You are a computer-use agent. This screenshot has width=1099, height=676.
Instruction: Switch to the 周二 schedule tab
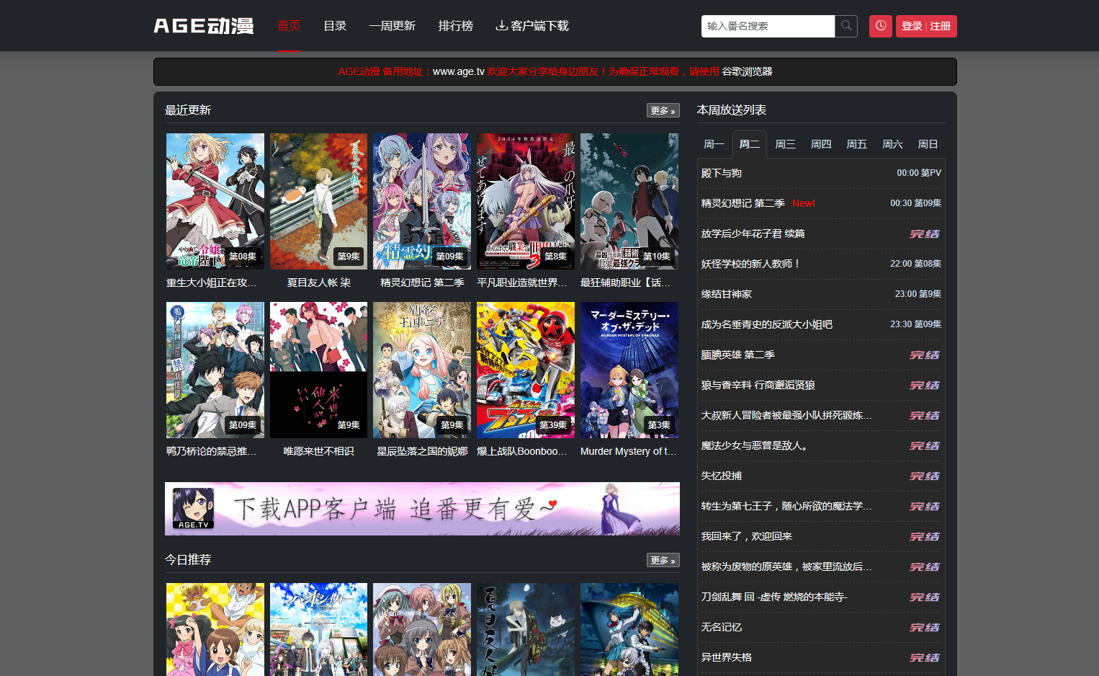[x=750, y=144]
